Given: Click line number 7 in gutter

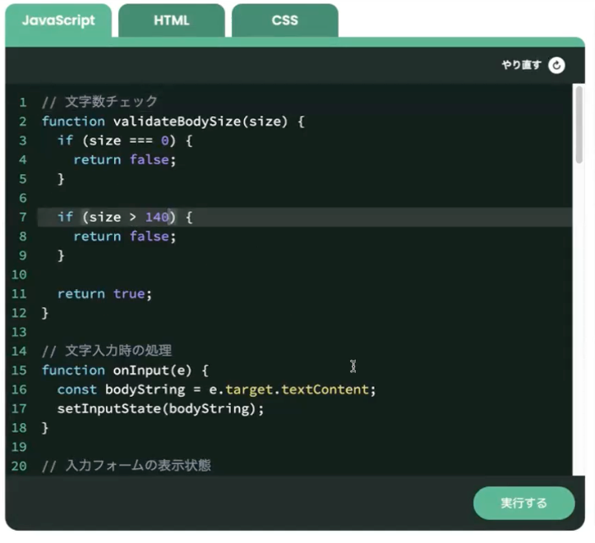Looking at the screenshot, I should 23,217.
